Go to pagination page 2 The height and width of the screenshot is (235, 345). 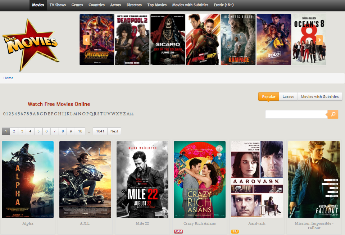14,131
